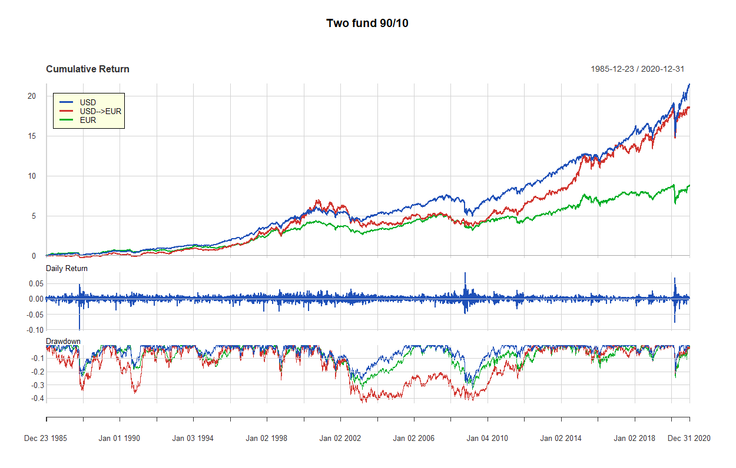Click the blue USD legend color line
736x468 pixels.
coord(65,102)
